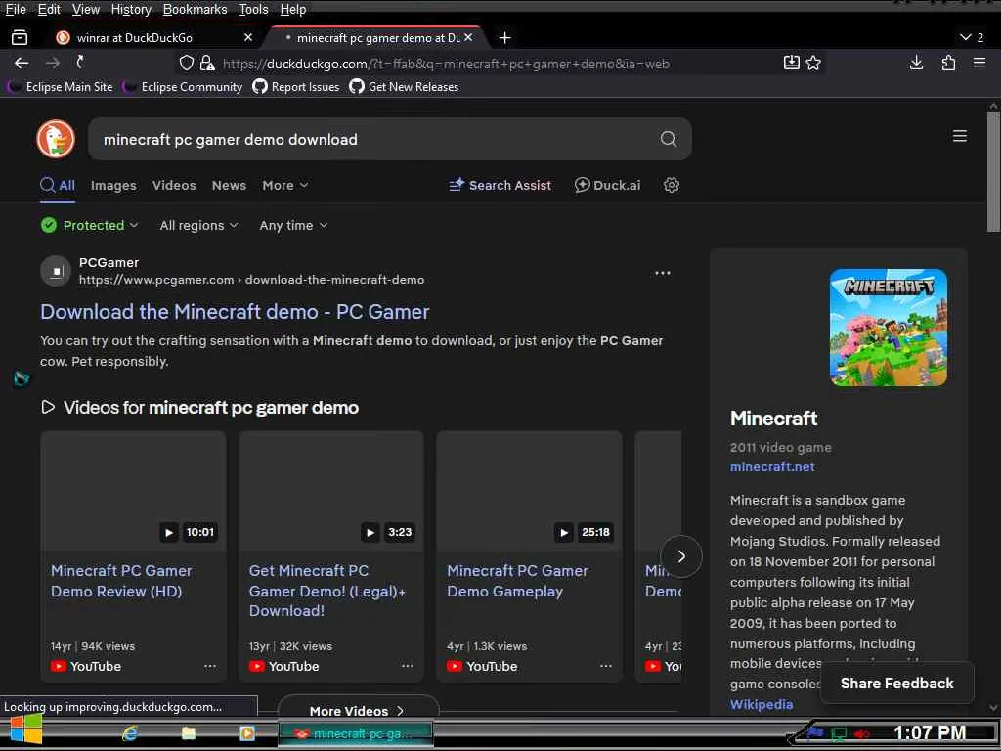The width and height of the screenshot is (1001, 751).
Task: Show next videos with arrow
Action: [681, 556]
